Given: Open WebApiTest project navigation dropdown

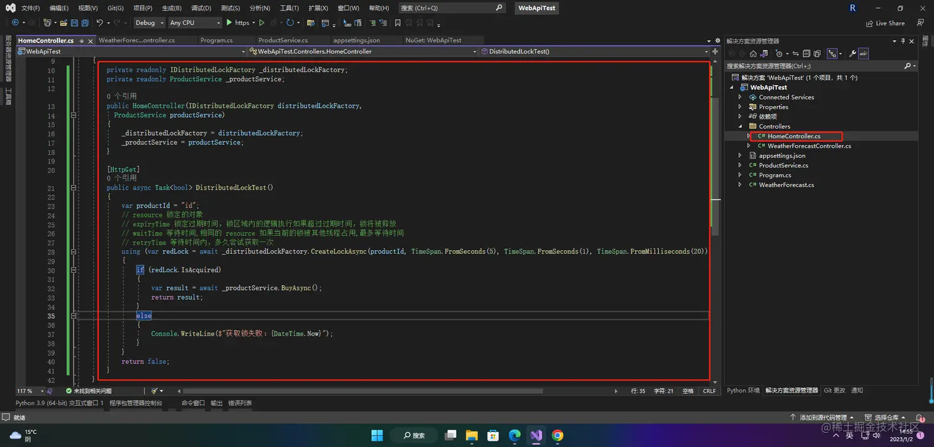Looking at the screenshot, I should pyautogui.click(x=132, y=52).
